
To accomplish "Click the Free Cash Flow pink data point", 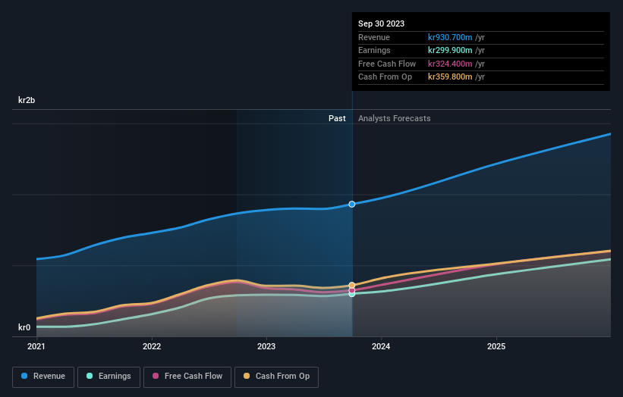I will pyautogui.click(x=352, y=290).
